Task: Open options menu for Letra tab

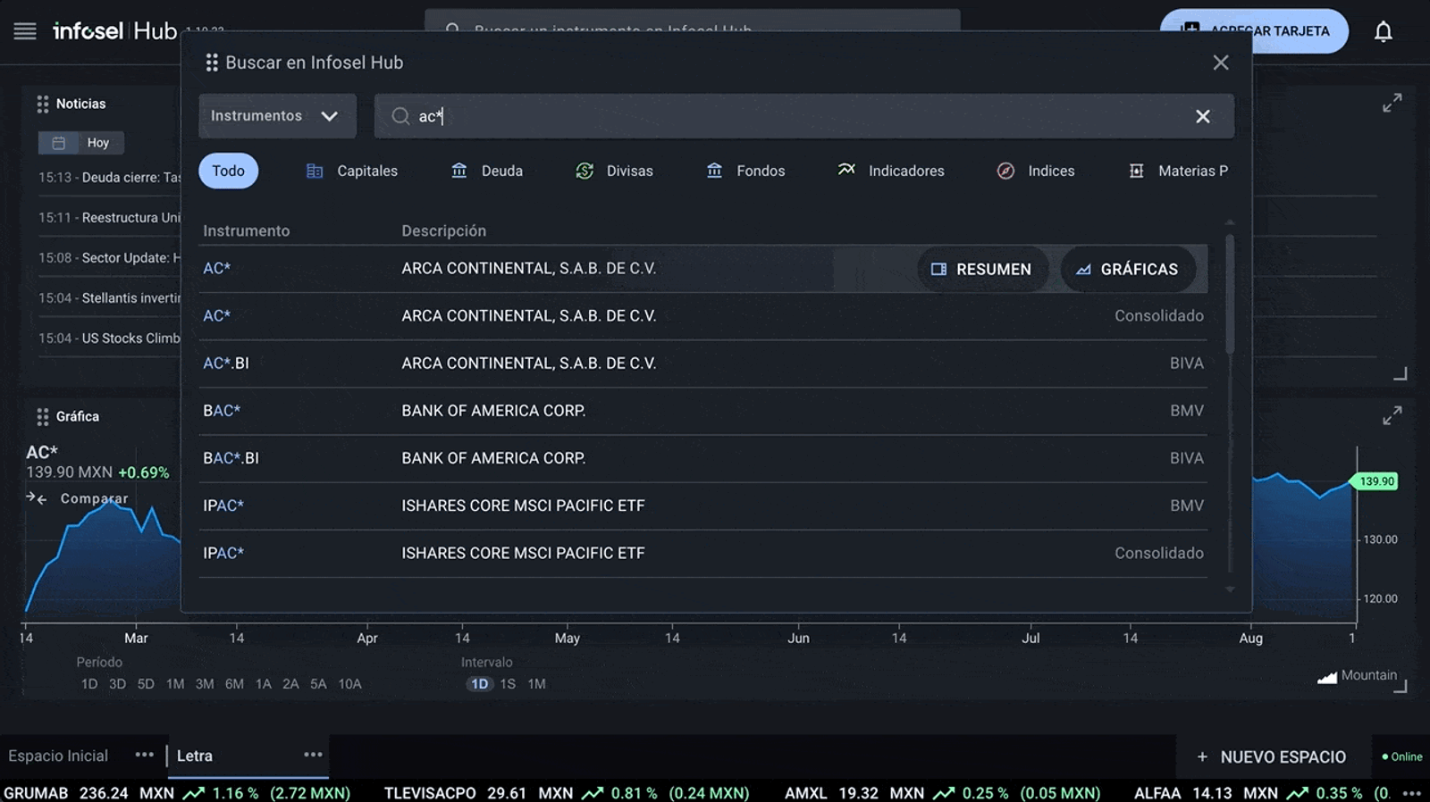Action: click(x=312, y=755)
